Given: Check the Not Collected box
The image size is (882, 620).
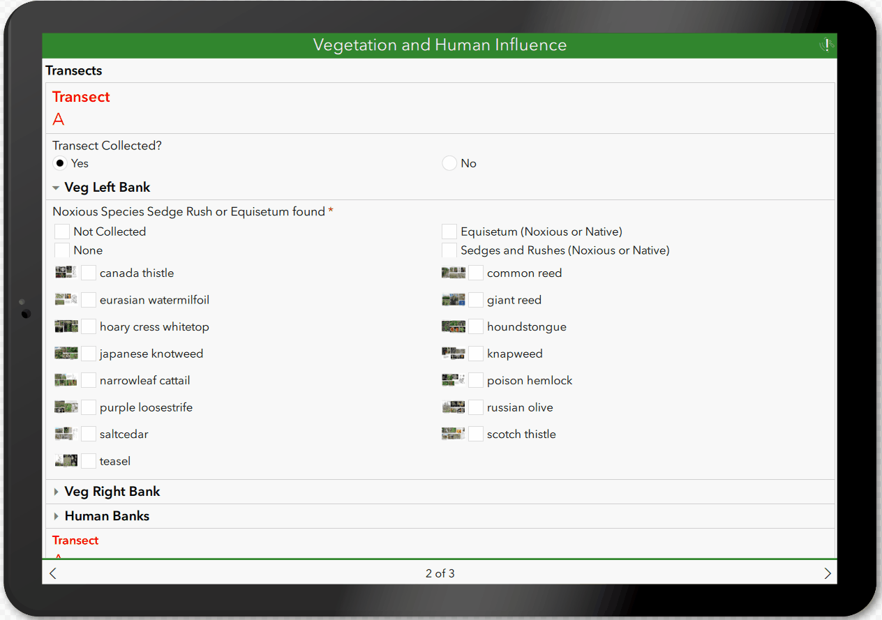Looking at the screenshot, I should pyautogui.click(x=62, y=232).
